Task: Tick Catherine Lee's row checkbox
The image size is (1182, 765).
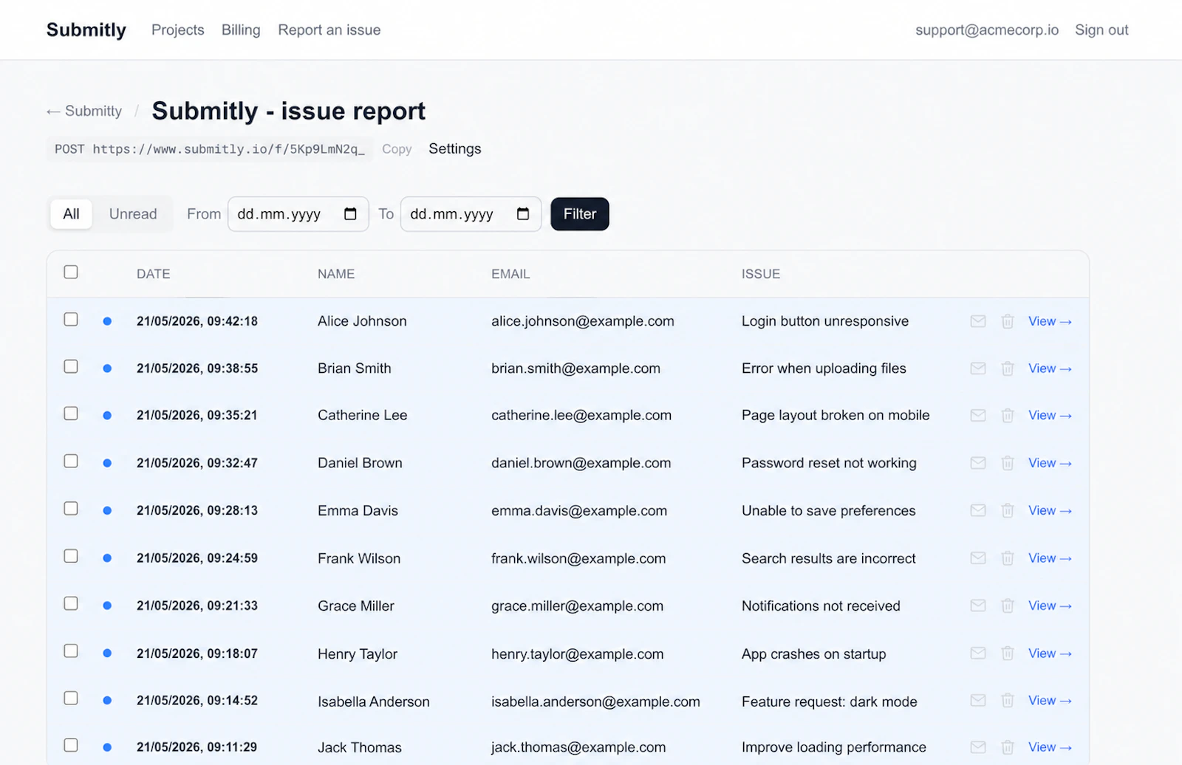Action: [x=71, y=414]
